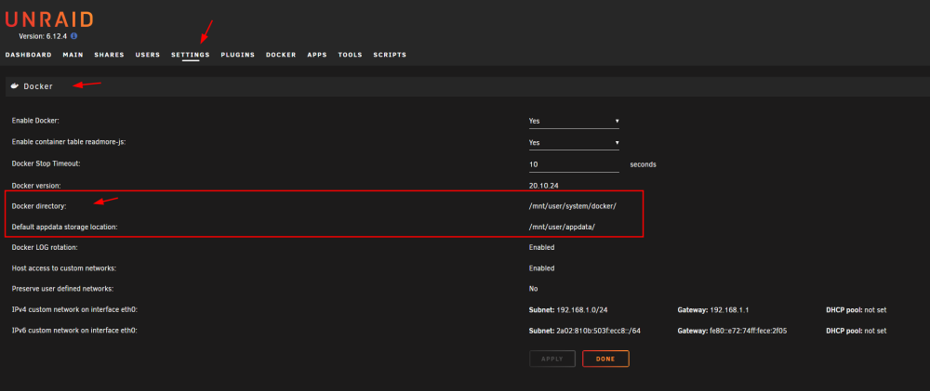
Task: Navigate to Users
Action: pyautogui.click(x=148, y=55)
